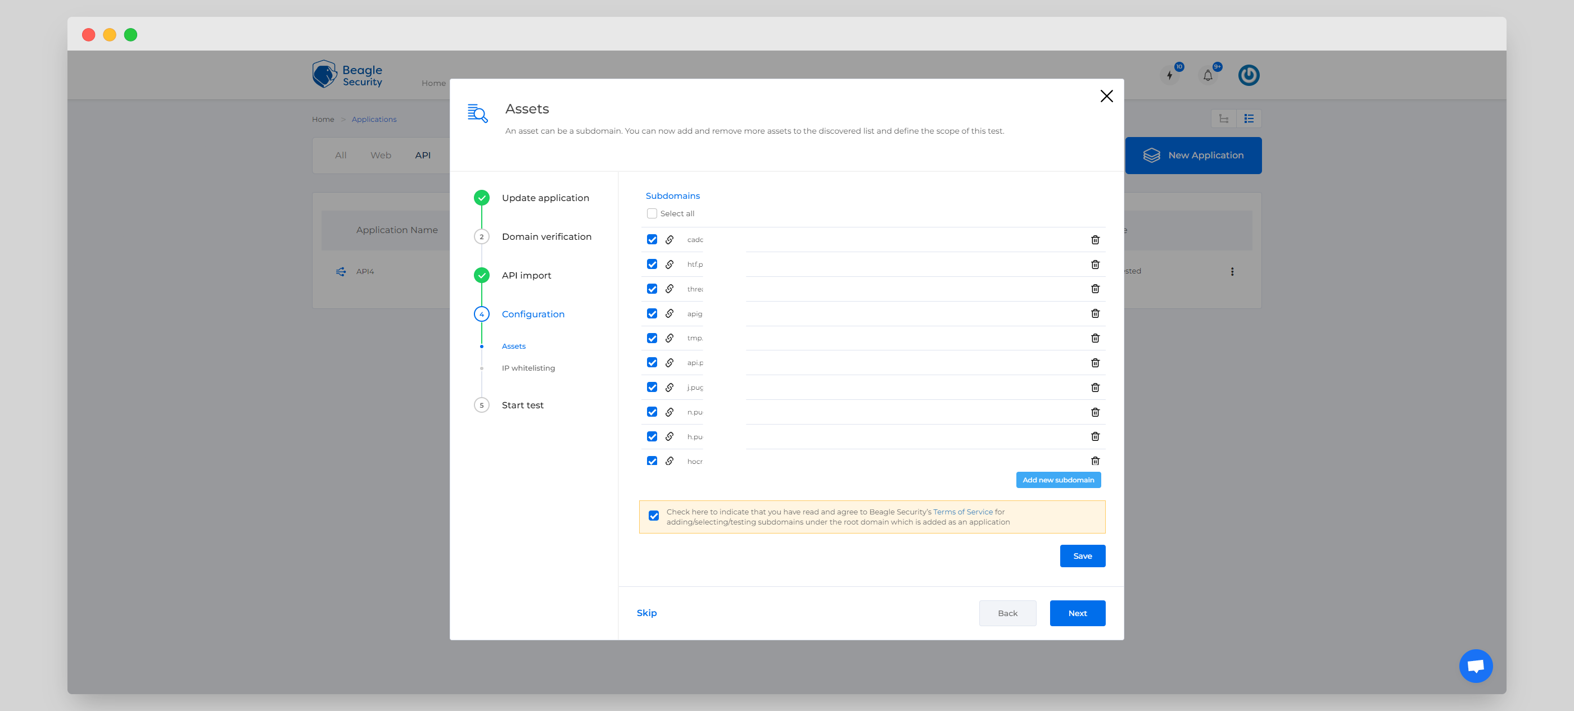Open link icon of cadc subdomain
The image size is (1574, 711).
pyautogui.click(x=670, y=240)
